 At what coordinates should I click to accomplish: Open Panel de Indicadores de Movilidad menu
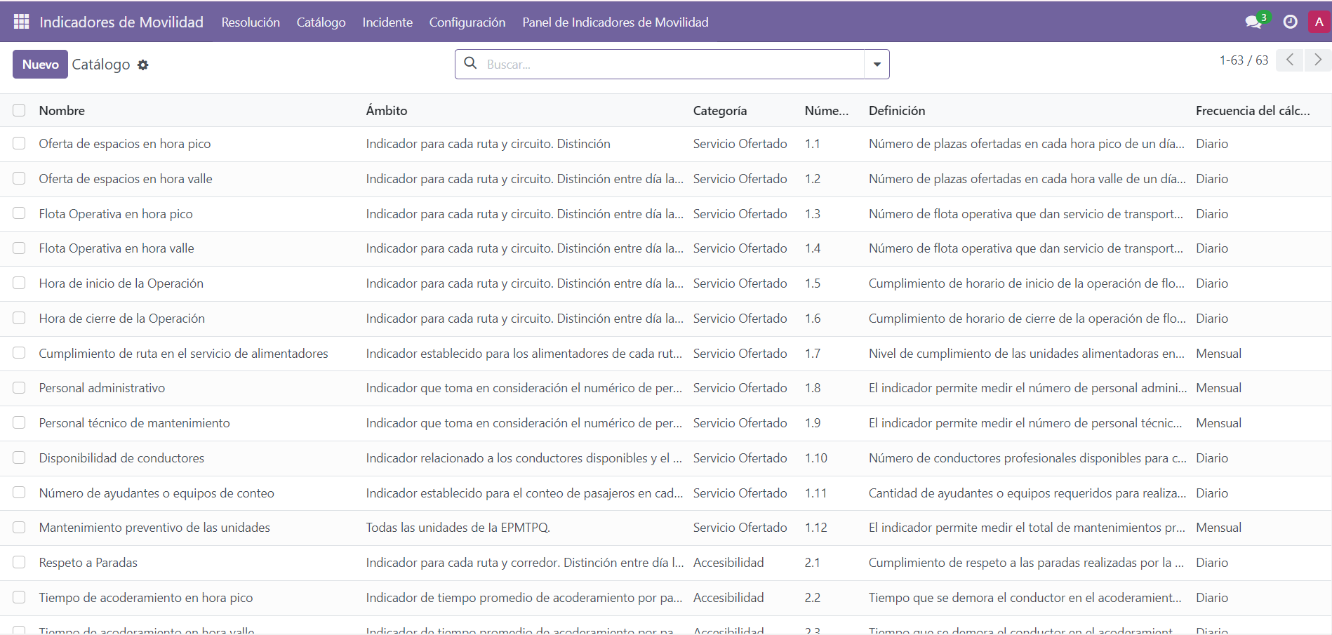coord(615,22)
